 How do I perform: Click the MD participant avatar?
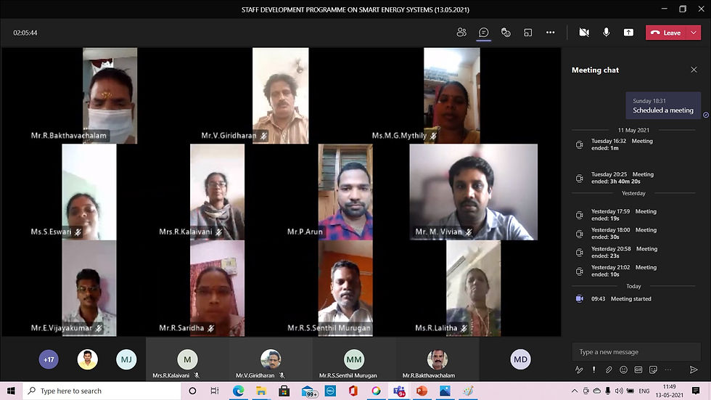pos(520,359)
